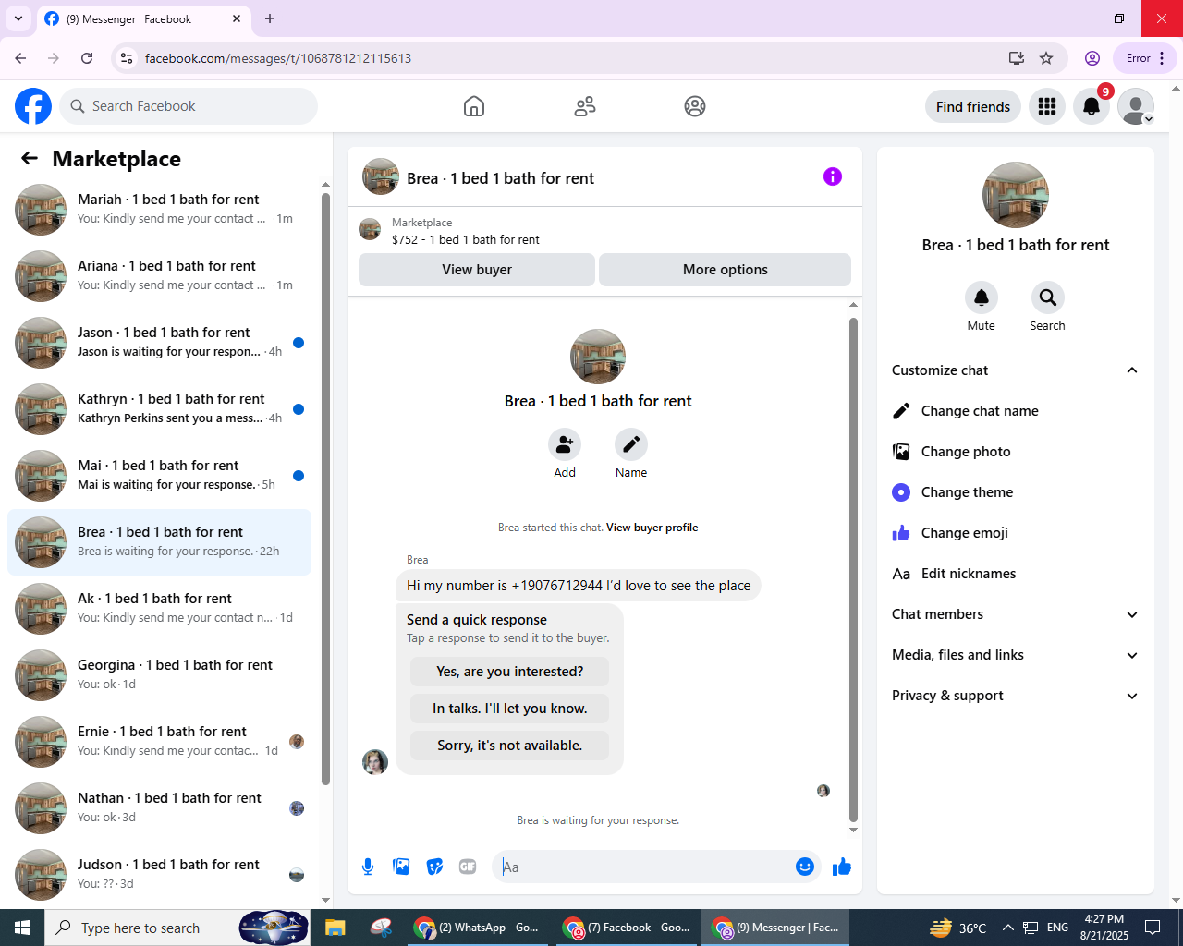This screenshot has height=946, width=1183.
Task: Send a thumbs-up like
Action: coord(842,867)
